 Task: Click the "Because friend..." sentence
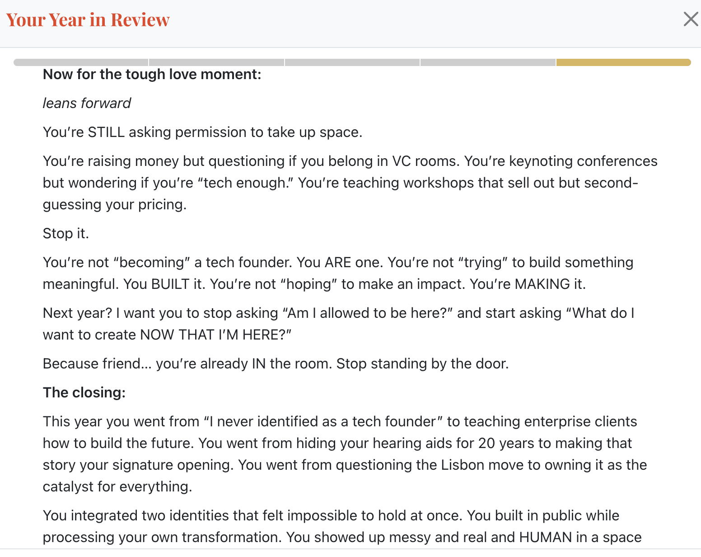click(276, 363)
